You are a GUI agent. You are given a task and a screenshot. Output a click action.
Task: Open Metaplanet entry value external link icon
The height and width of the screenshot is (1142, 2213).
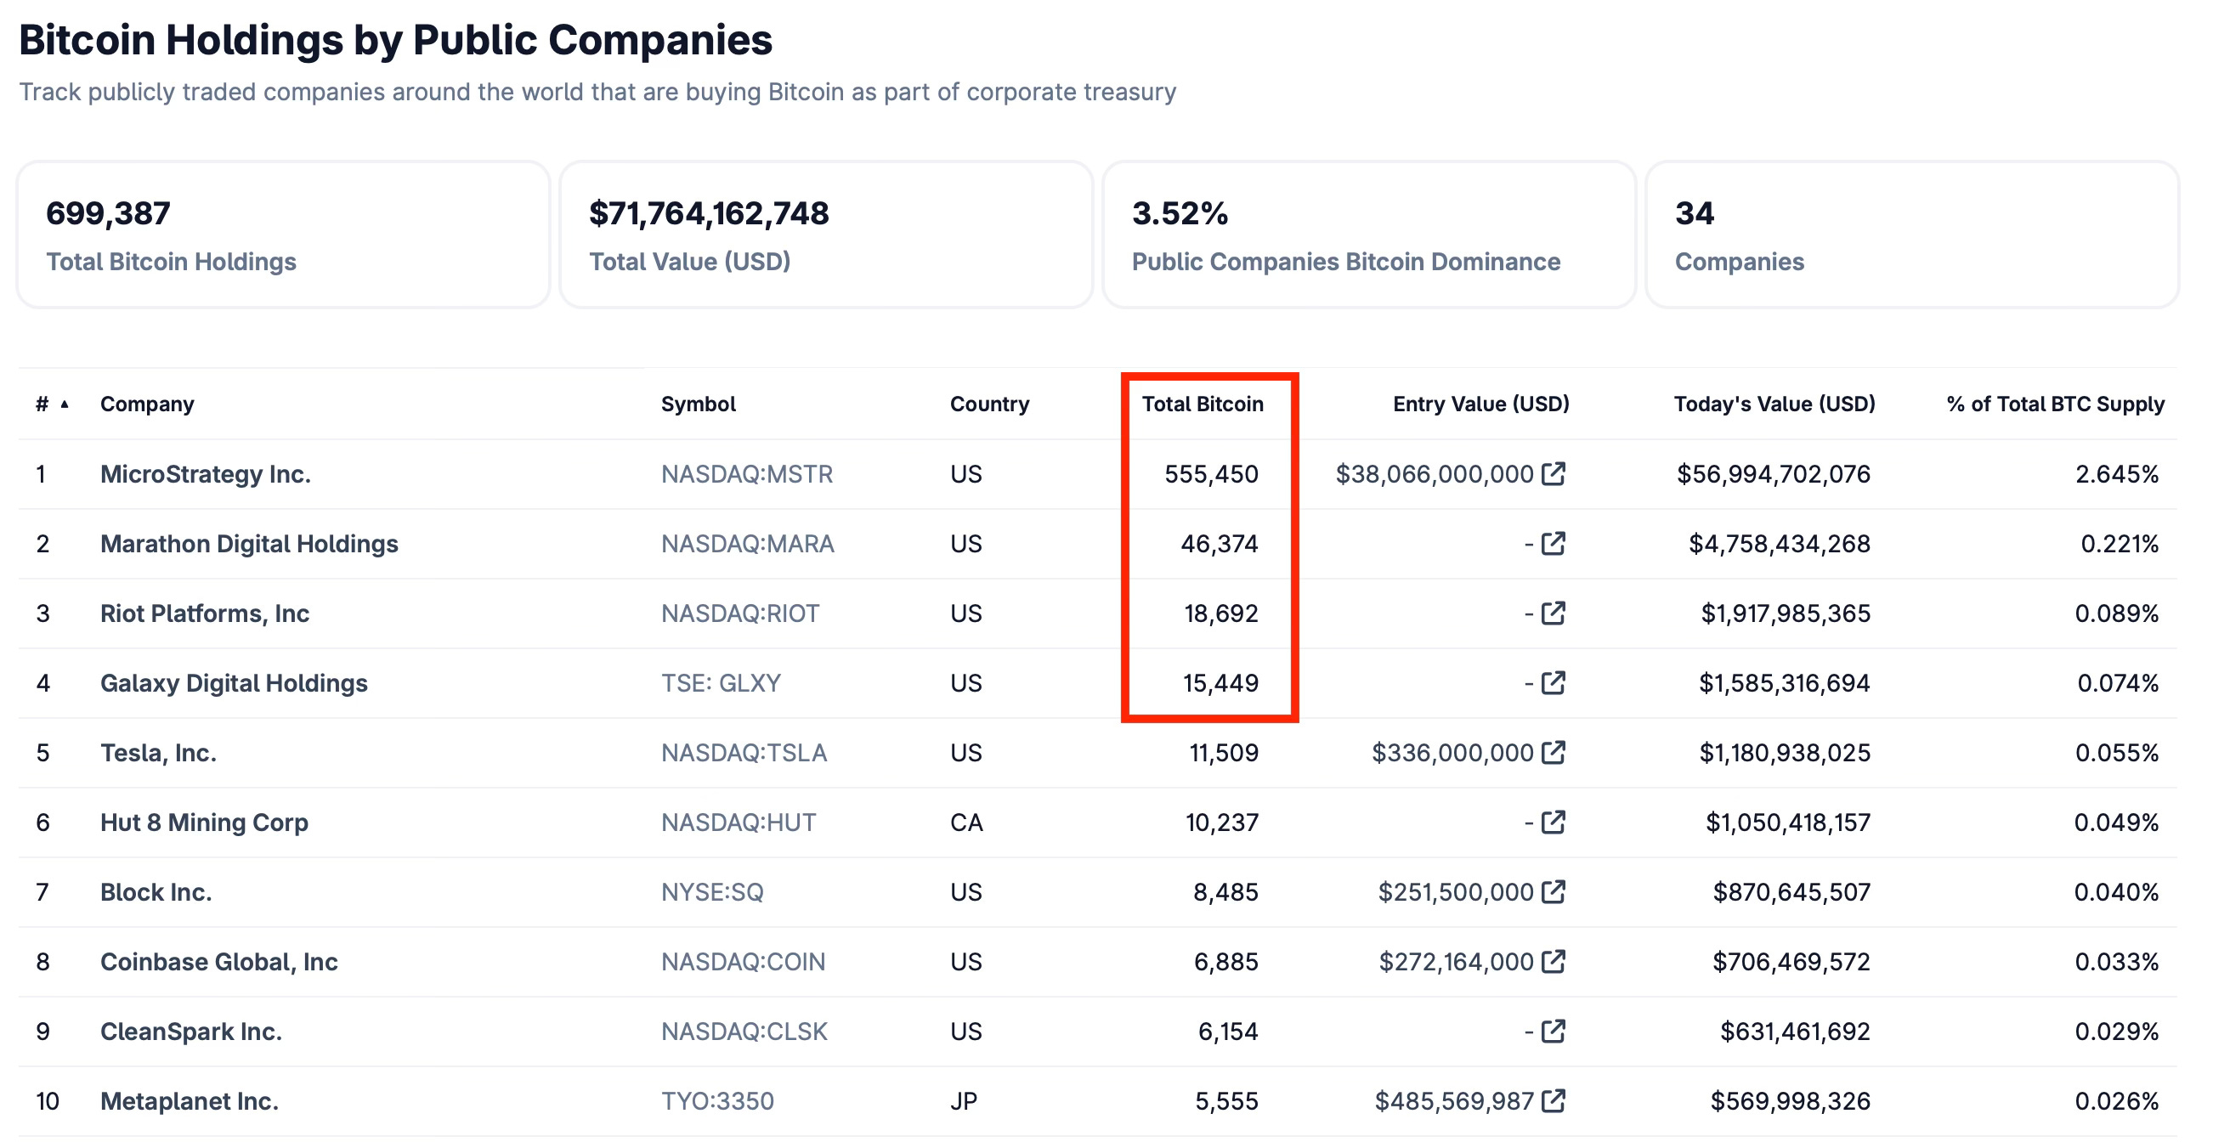click(1554, 1100)
